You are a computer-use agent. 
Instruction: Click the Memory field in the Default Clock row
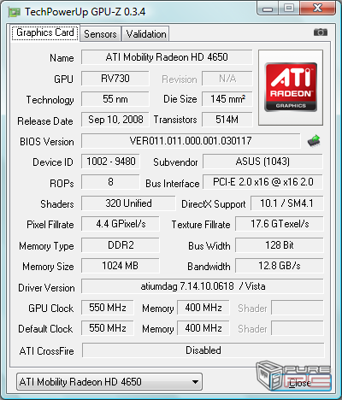[203, 328]
